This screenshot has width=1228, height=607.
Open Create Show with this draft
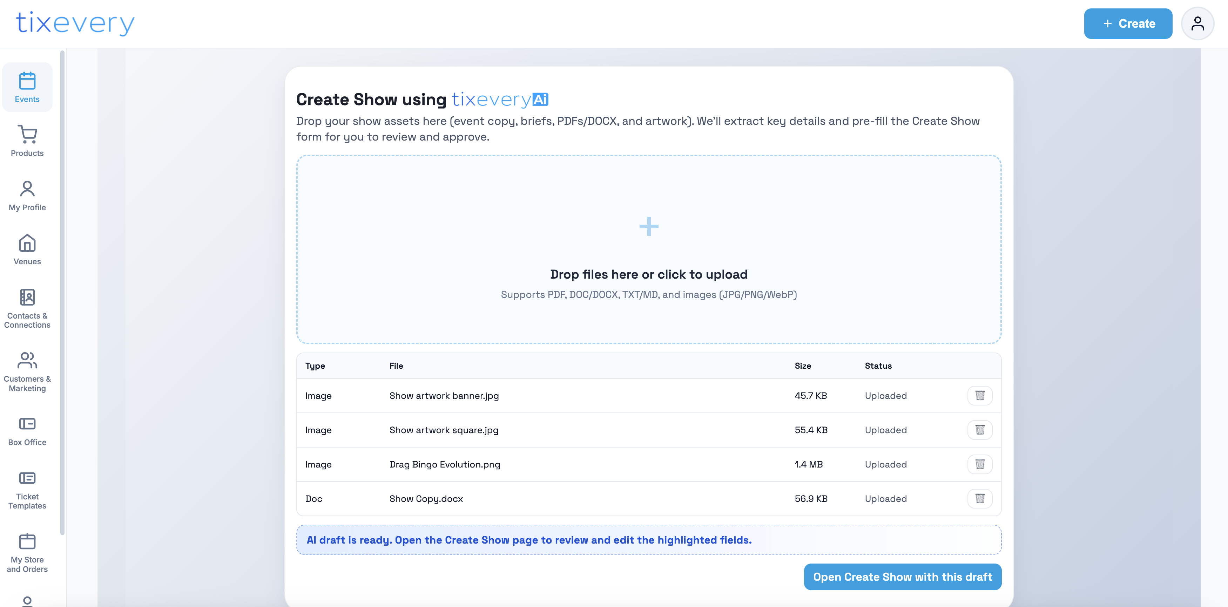tap(902, 577)
